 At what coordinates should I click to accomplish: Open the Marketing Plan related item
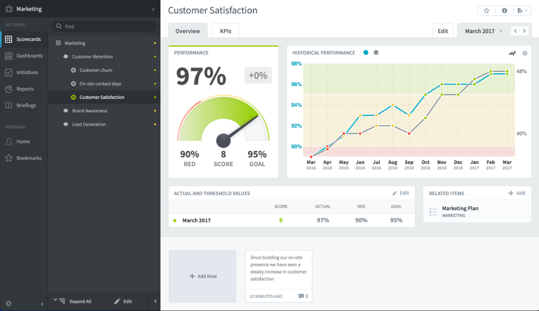pyautogui.click(x=459, y=208)
